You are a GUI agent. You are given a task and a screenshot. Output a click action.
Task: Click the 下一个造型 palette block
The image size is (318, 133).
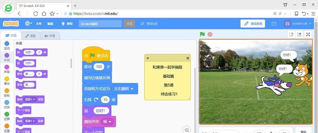[24, 110]
